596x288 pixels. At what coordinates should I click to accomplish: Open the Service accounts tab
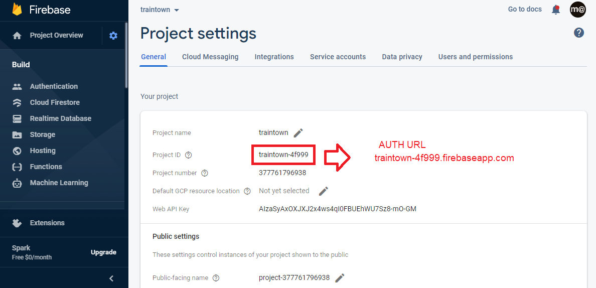pos(338,57)
